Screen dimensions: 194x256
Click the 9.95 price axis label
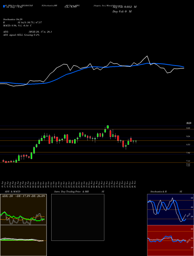click(188, 128)
